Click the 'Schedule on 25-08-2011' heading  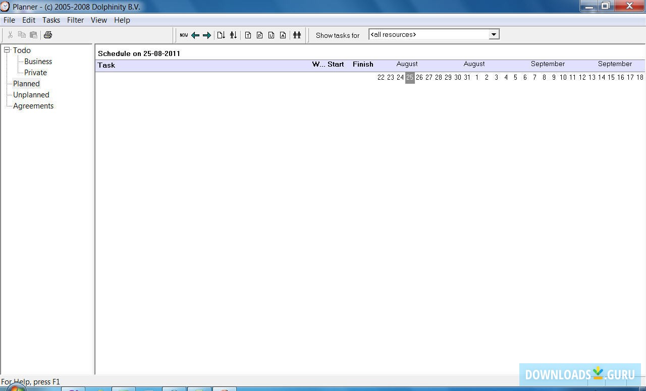(x=139, y=53)
